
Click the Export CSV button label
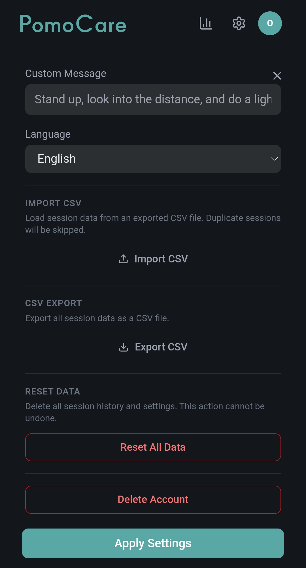click(x=161, y=347)
